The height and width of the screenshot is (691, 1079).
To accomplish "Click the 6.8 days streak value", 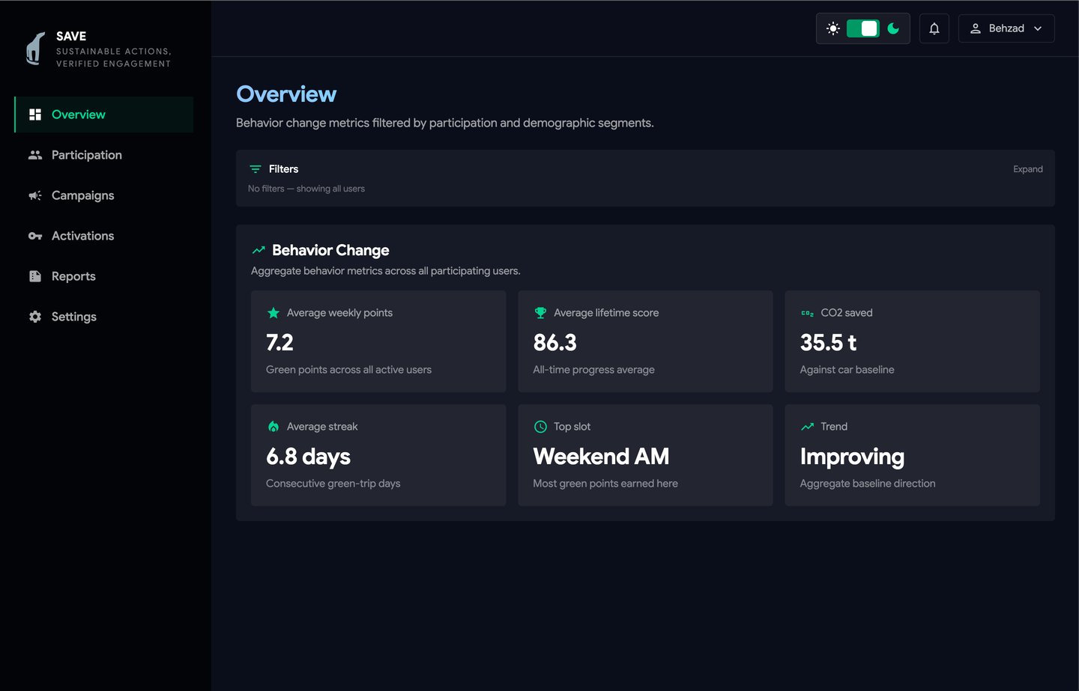I will (308, 457).
